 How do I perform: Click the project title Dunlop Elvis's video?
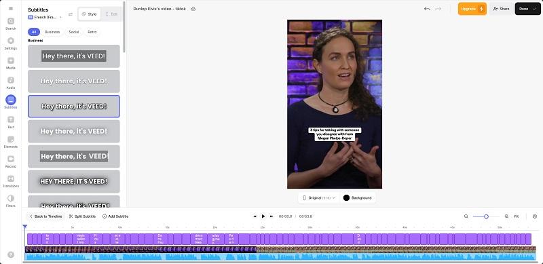(x=160, y=9)
